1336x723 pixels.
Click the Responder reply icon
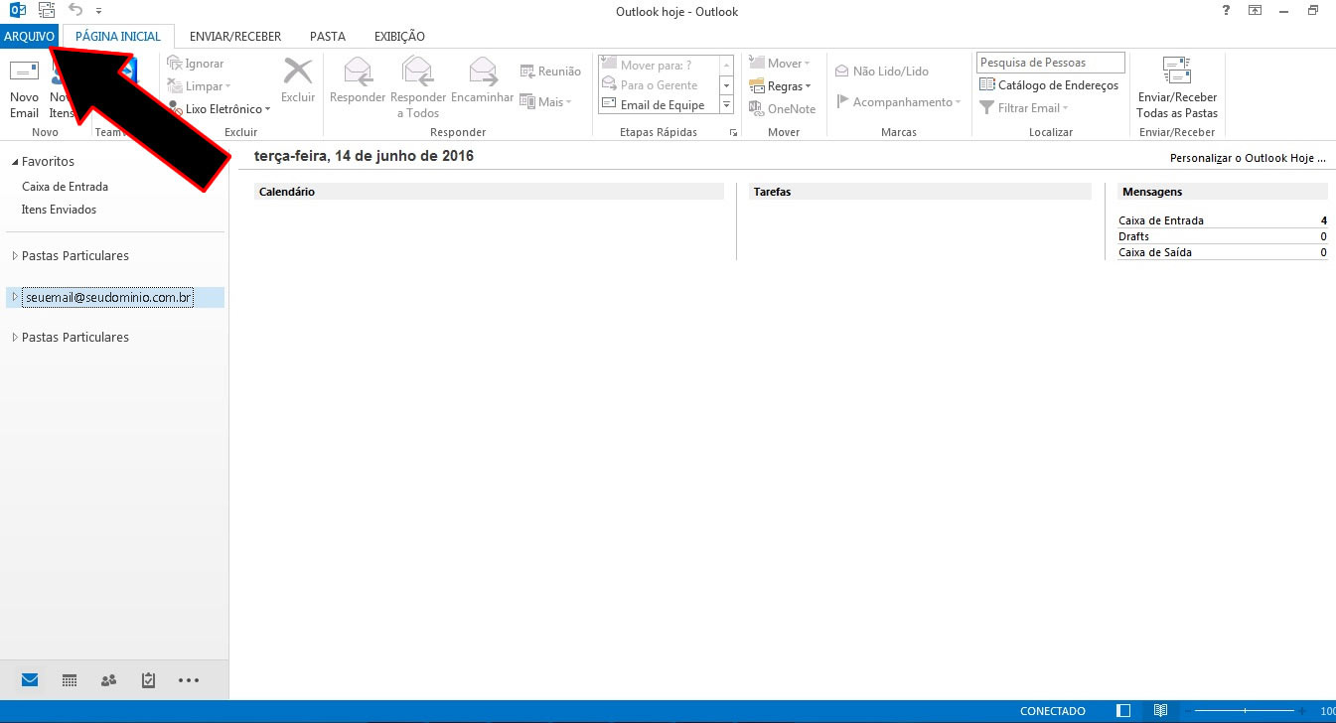[357, 79]
